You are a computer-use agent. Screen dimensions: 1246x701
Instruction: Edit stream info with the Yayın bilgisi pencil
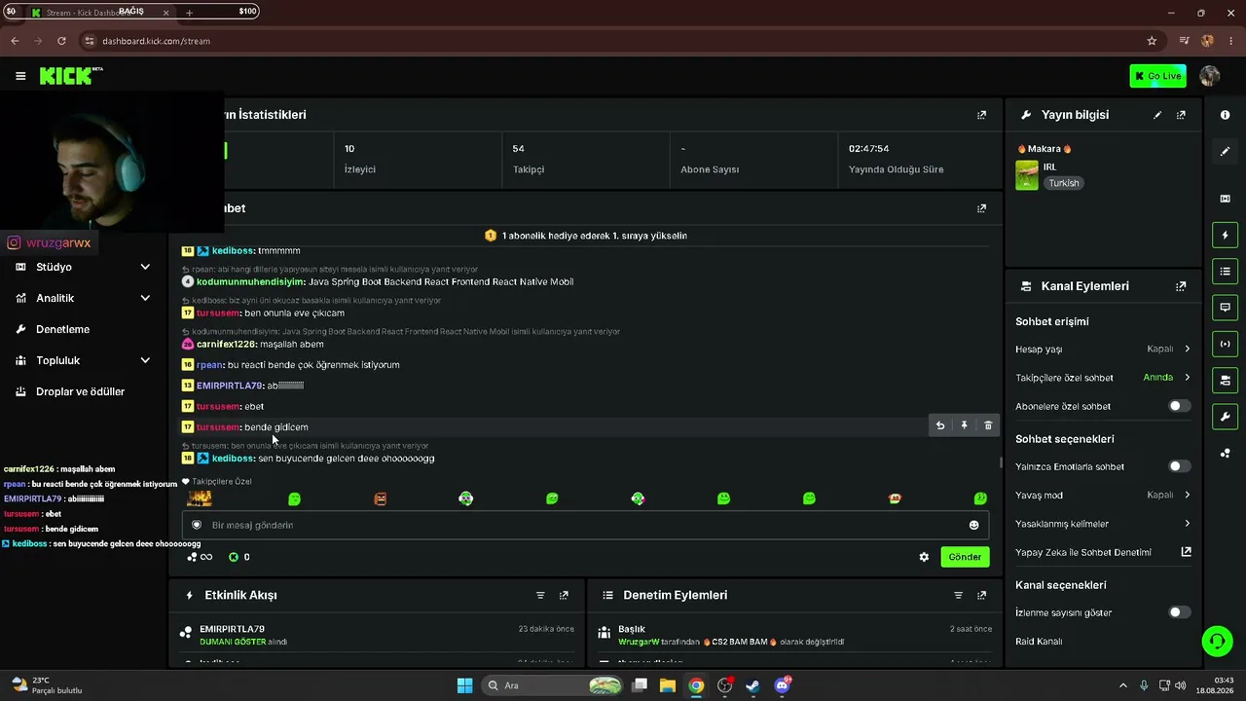[x=1157, y=115]
